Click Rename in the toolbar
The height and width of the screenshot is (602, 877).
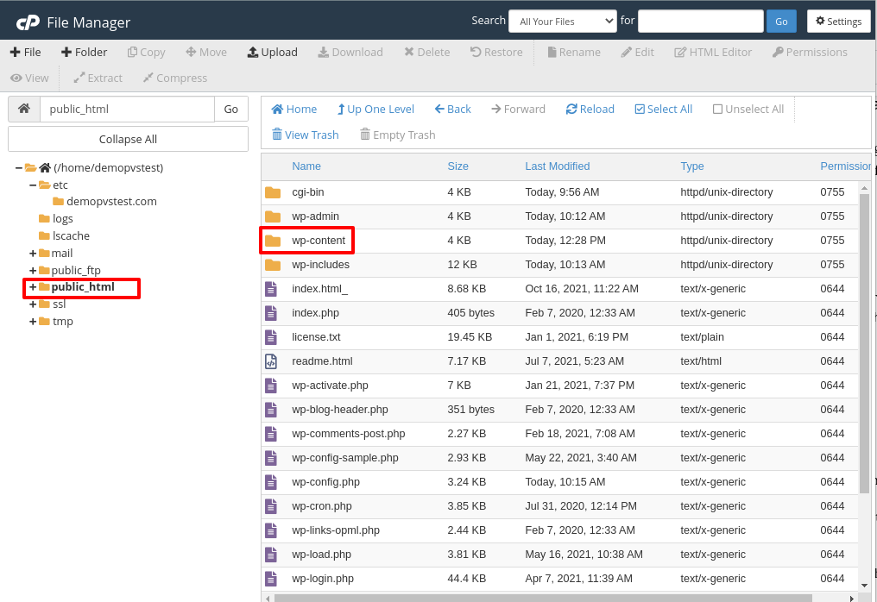pyautogui.click(x=574, y=52)
